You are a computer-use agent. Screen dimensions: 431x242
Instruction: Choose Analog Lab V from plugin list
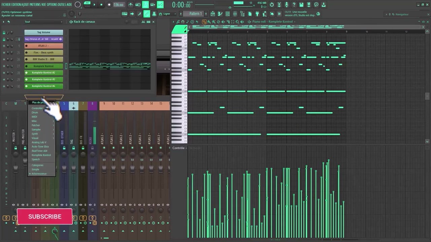pos(42,142)
